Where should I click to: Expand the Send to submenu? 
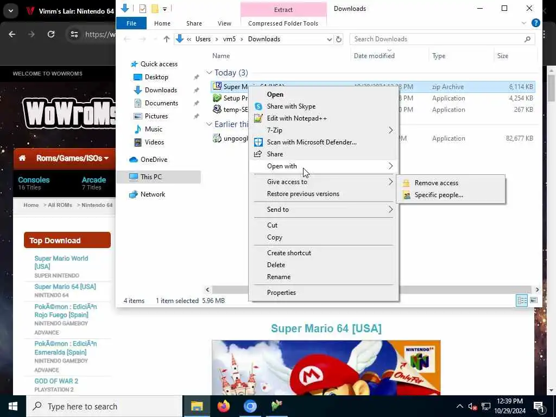pos(390,210)
